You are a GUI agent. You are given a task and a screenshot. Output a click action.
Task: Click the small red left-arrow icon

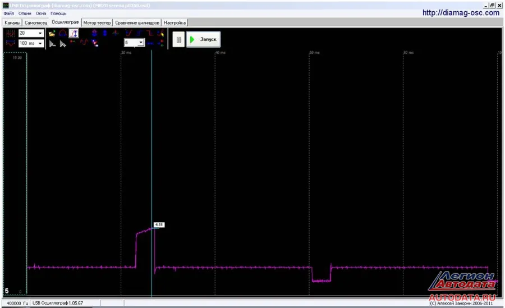click(x=72, y=42)
